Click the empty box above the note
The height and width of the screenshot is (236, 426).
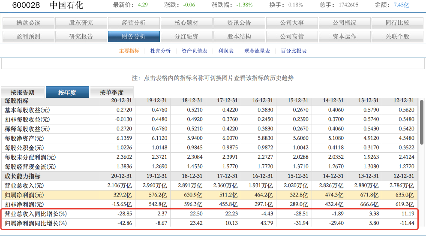213,64
